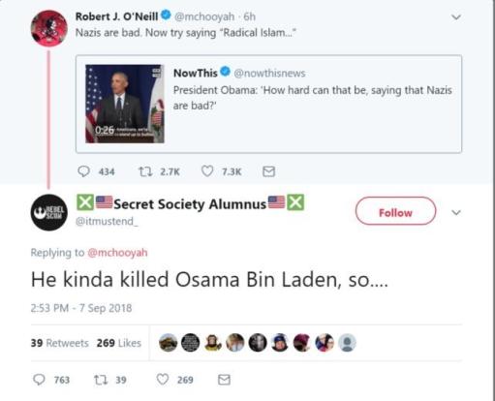The image size is (495, 401).
Task: View the list of 269 Likes
Action: tap(119, 343)
